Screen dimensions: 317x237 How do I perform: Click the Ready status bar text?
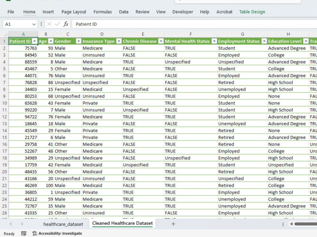9,234
